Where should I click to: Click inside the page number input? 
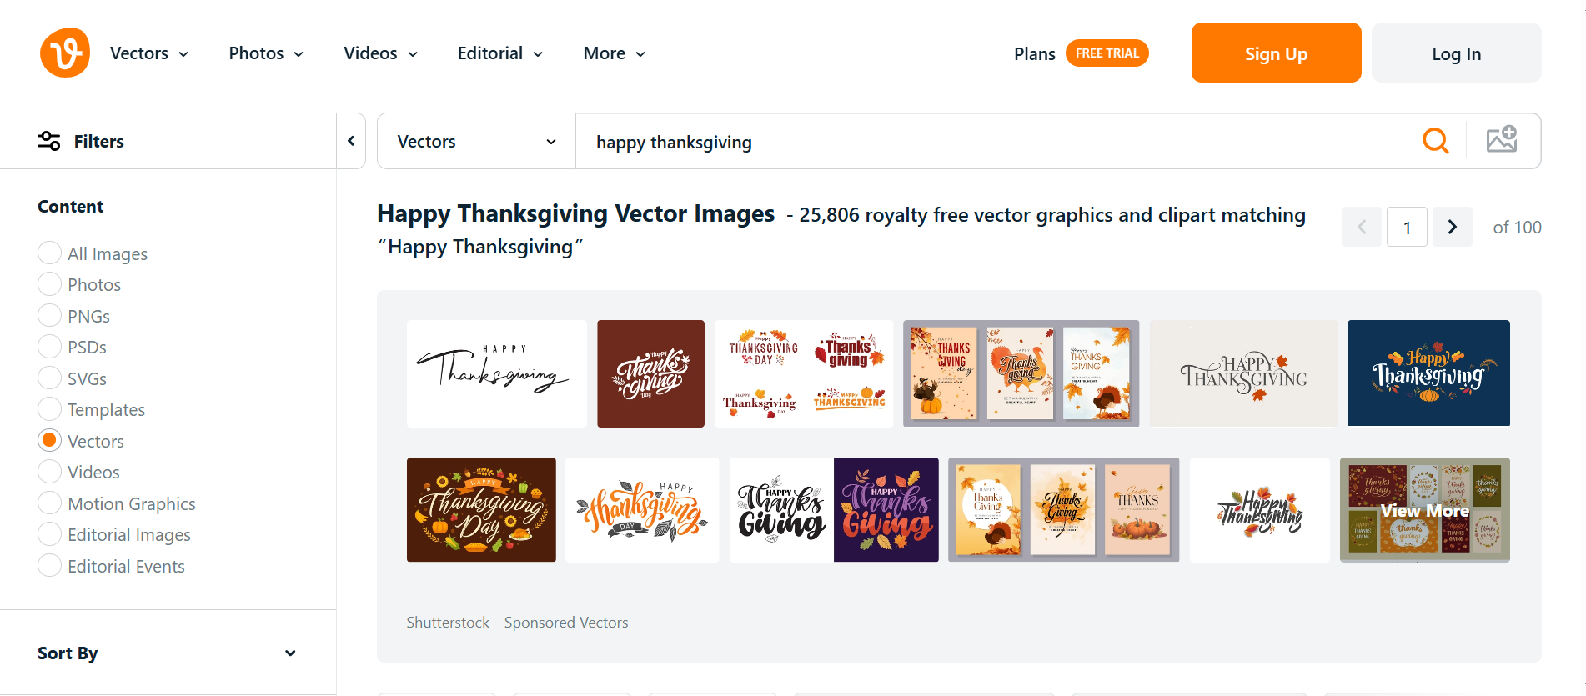click(1407, 227)
